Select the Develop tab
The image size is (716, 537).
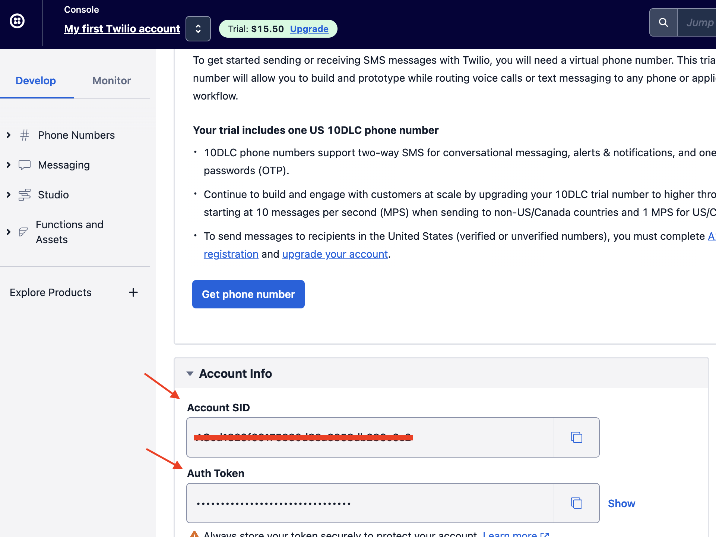tap(36, 81)
